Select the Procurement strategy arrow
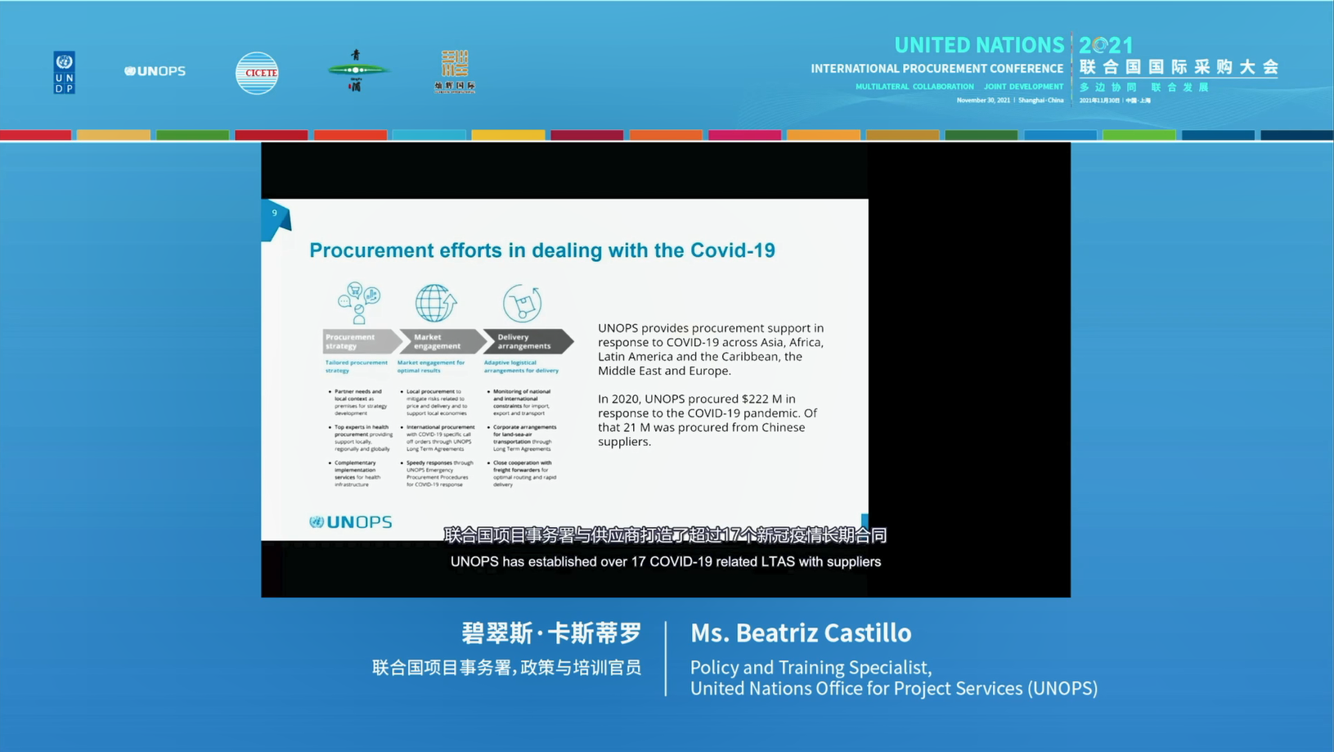 pyautogui.click(x=362, y=341)
